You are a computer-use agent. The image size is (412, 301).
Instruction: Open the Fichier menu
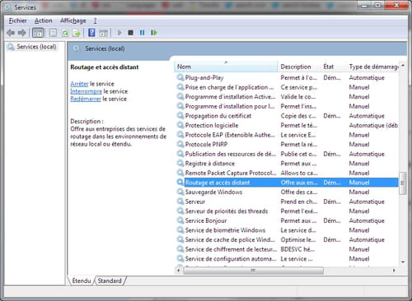point(17,21)
